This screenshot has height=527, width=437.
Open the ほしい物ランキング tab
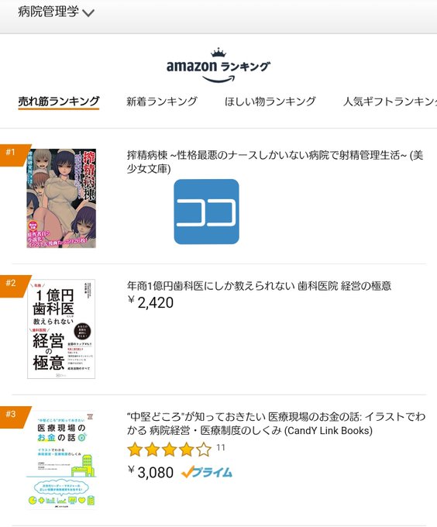[x=270, y=102]
